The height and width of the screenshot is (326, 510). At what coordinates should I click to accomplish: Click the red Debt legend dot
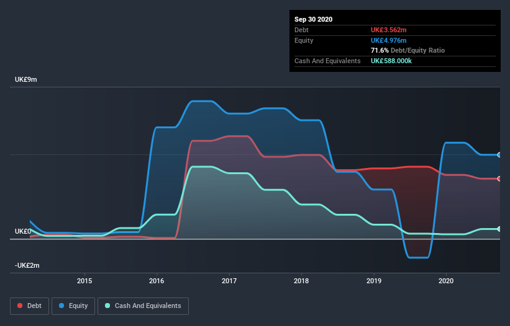(x=20, y=306)
